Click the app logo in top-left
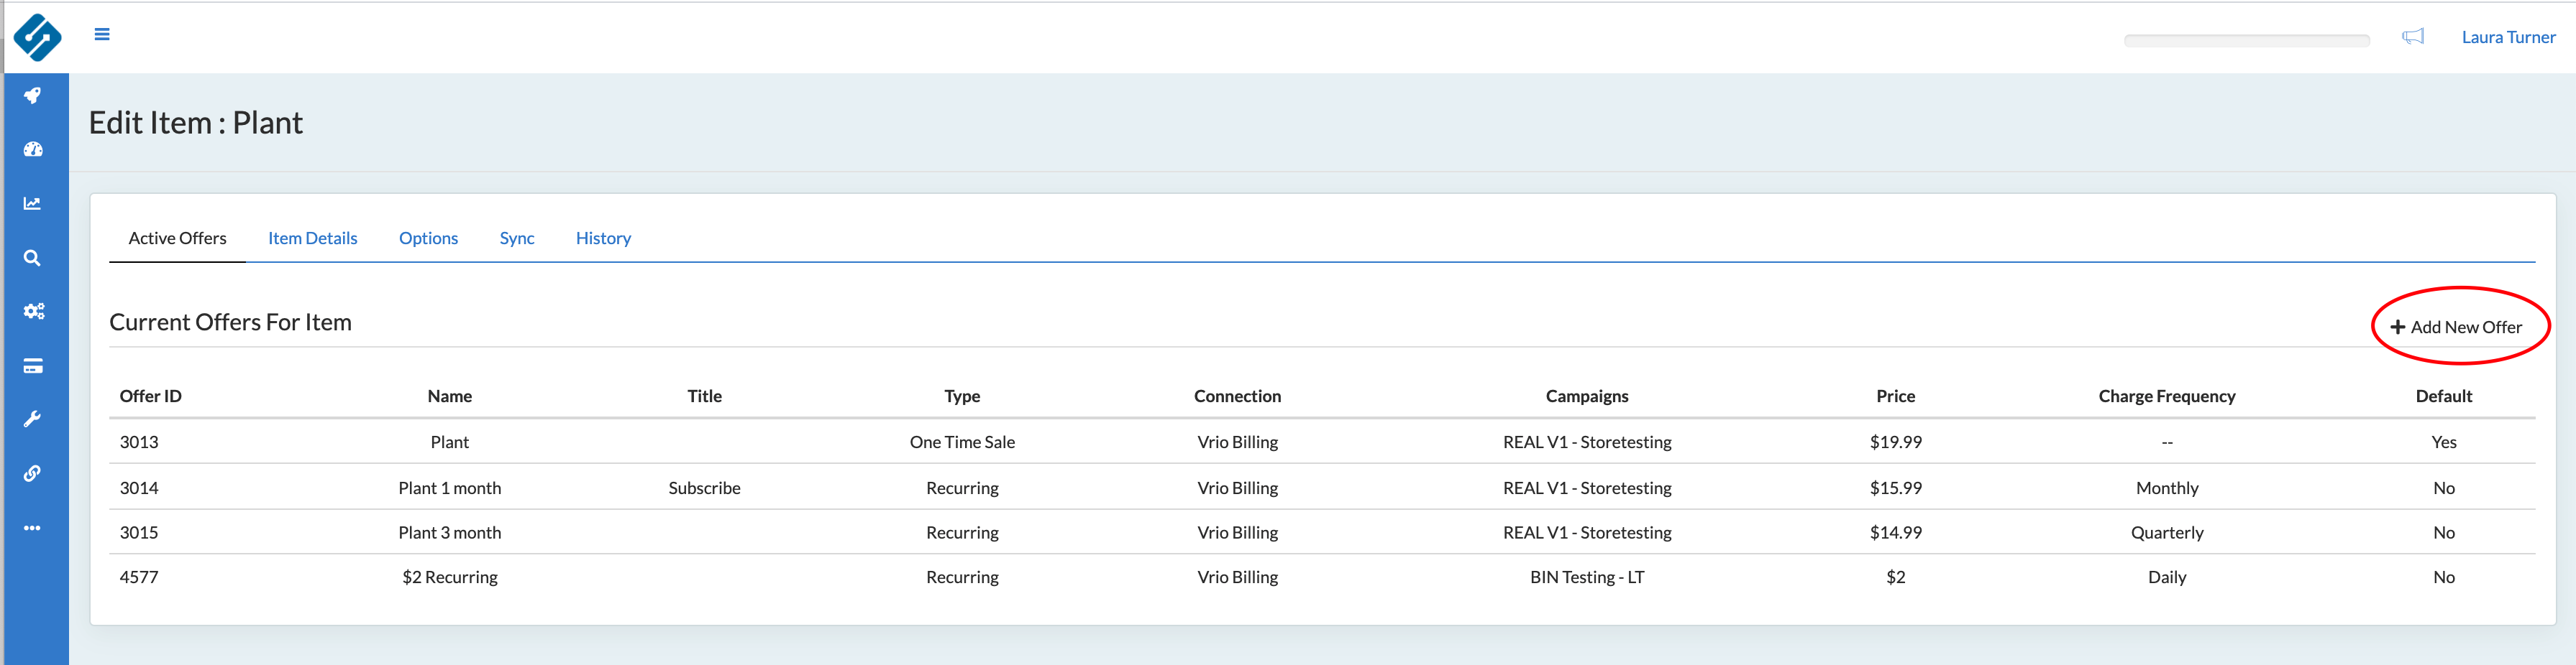 tap(37, 37)
